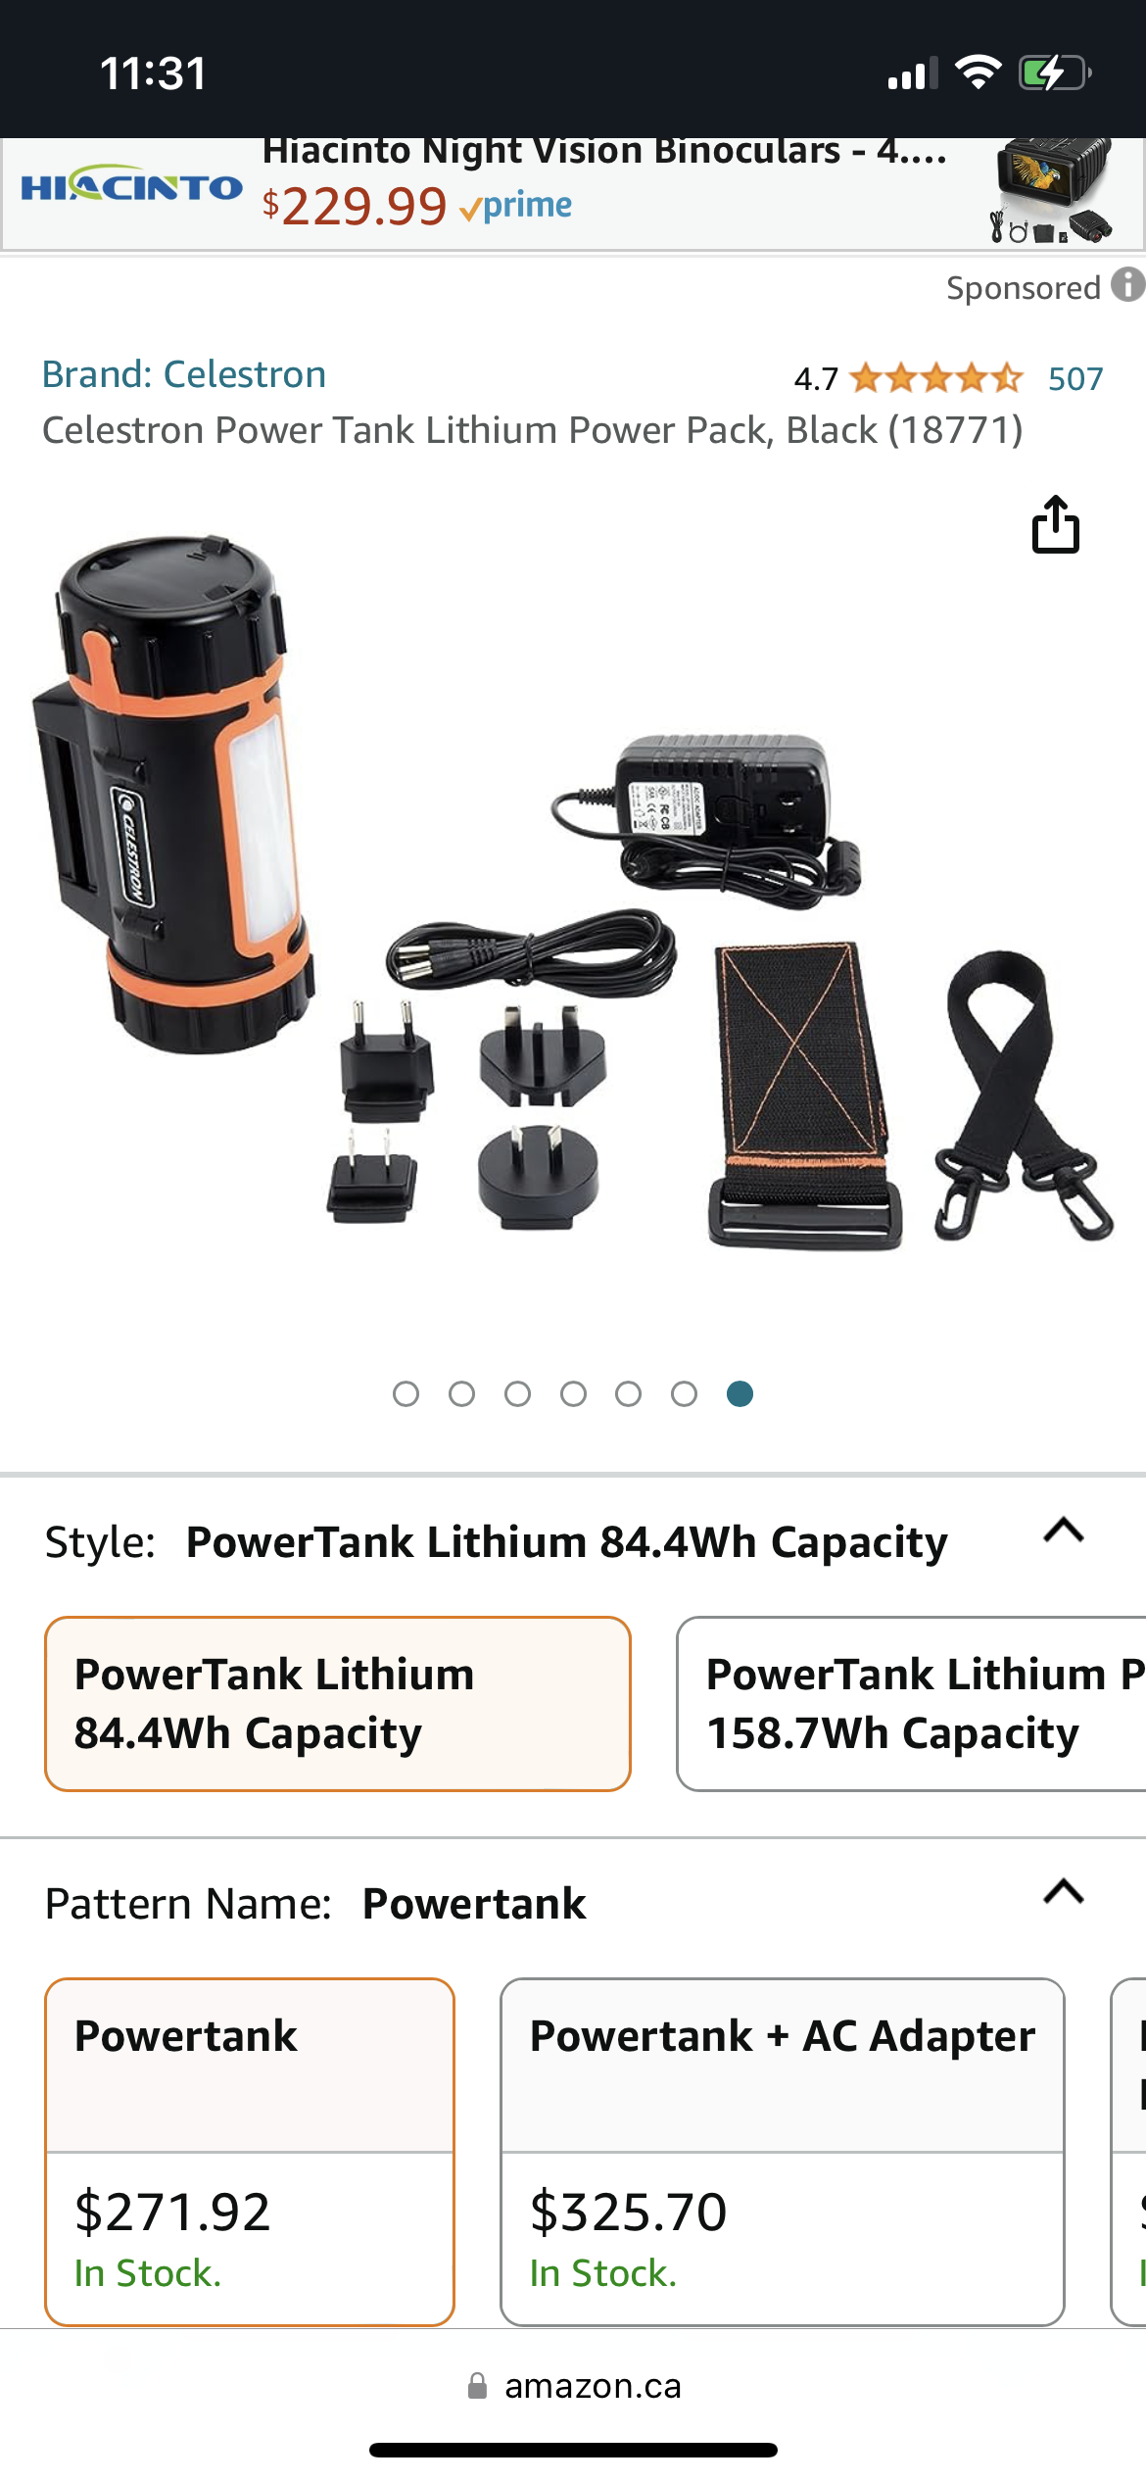
Task: Select Powertank + AC Adapter option
Action: tap(783, 2152)
